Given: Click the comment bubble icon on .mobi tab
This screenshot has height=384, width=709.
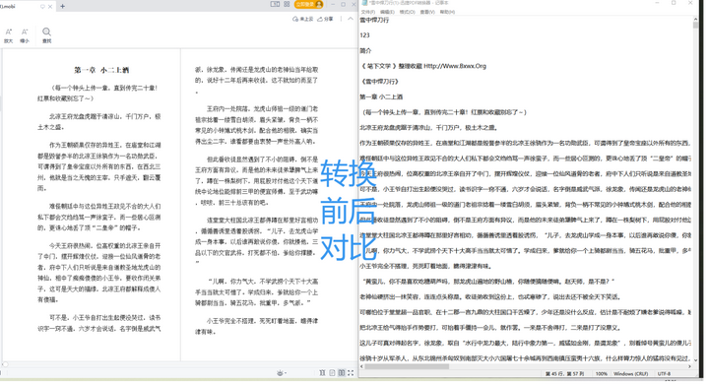Looking at the screenshot, I should click(x=43, y=6).
